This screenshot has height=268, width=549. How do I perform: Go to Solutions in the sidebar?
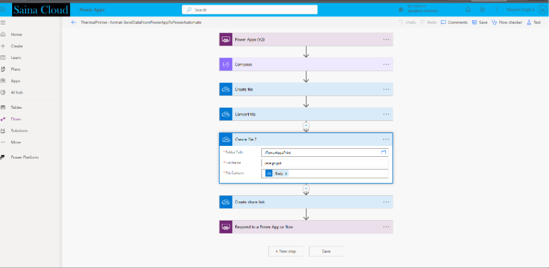(19, 131)
